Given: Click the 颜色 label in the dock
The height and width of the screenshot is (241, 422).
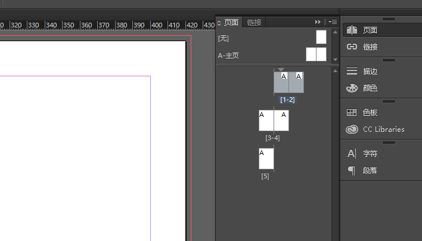Looking at the screenshot, I should pos(370,88).
